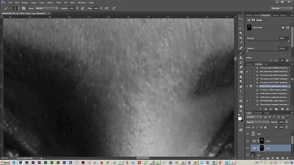Switch to the History tab
The width and height of the screenshot is (294, 165).
(249, 64)
